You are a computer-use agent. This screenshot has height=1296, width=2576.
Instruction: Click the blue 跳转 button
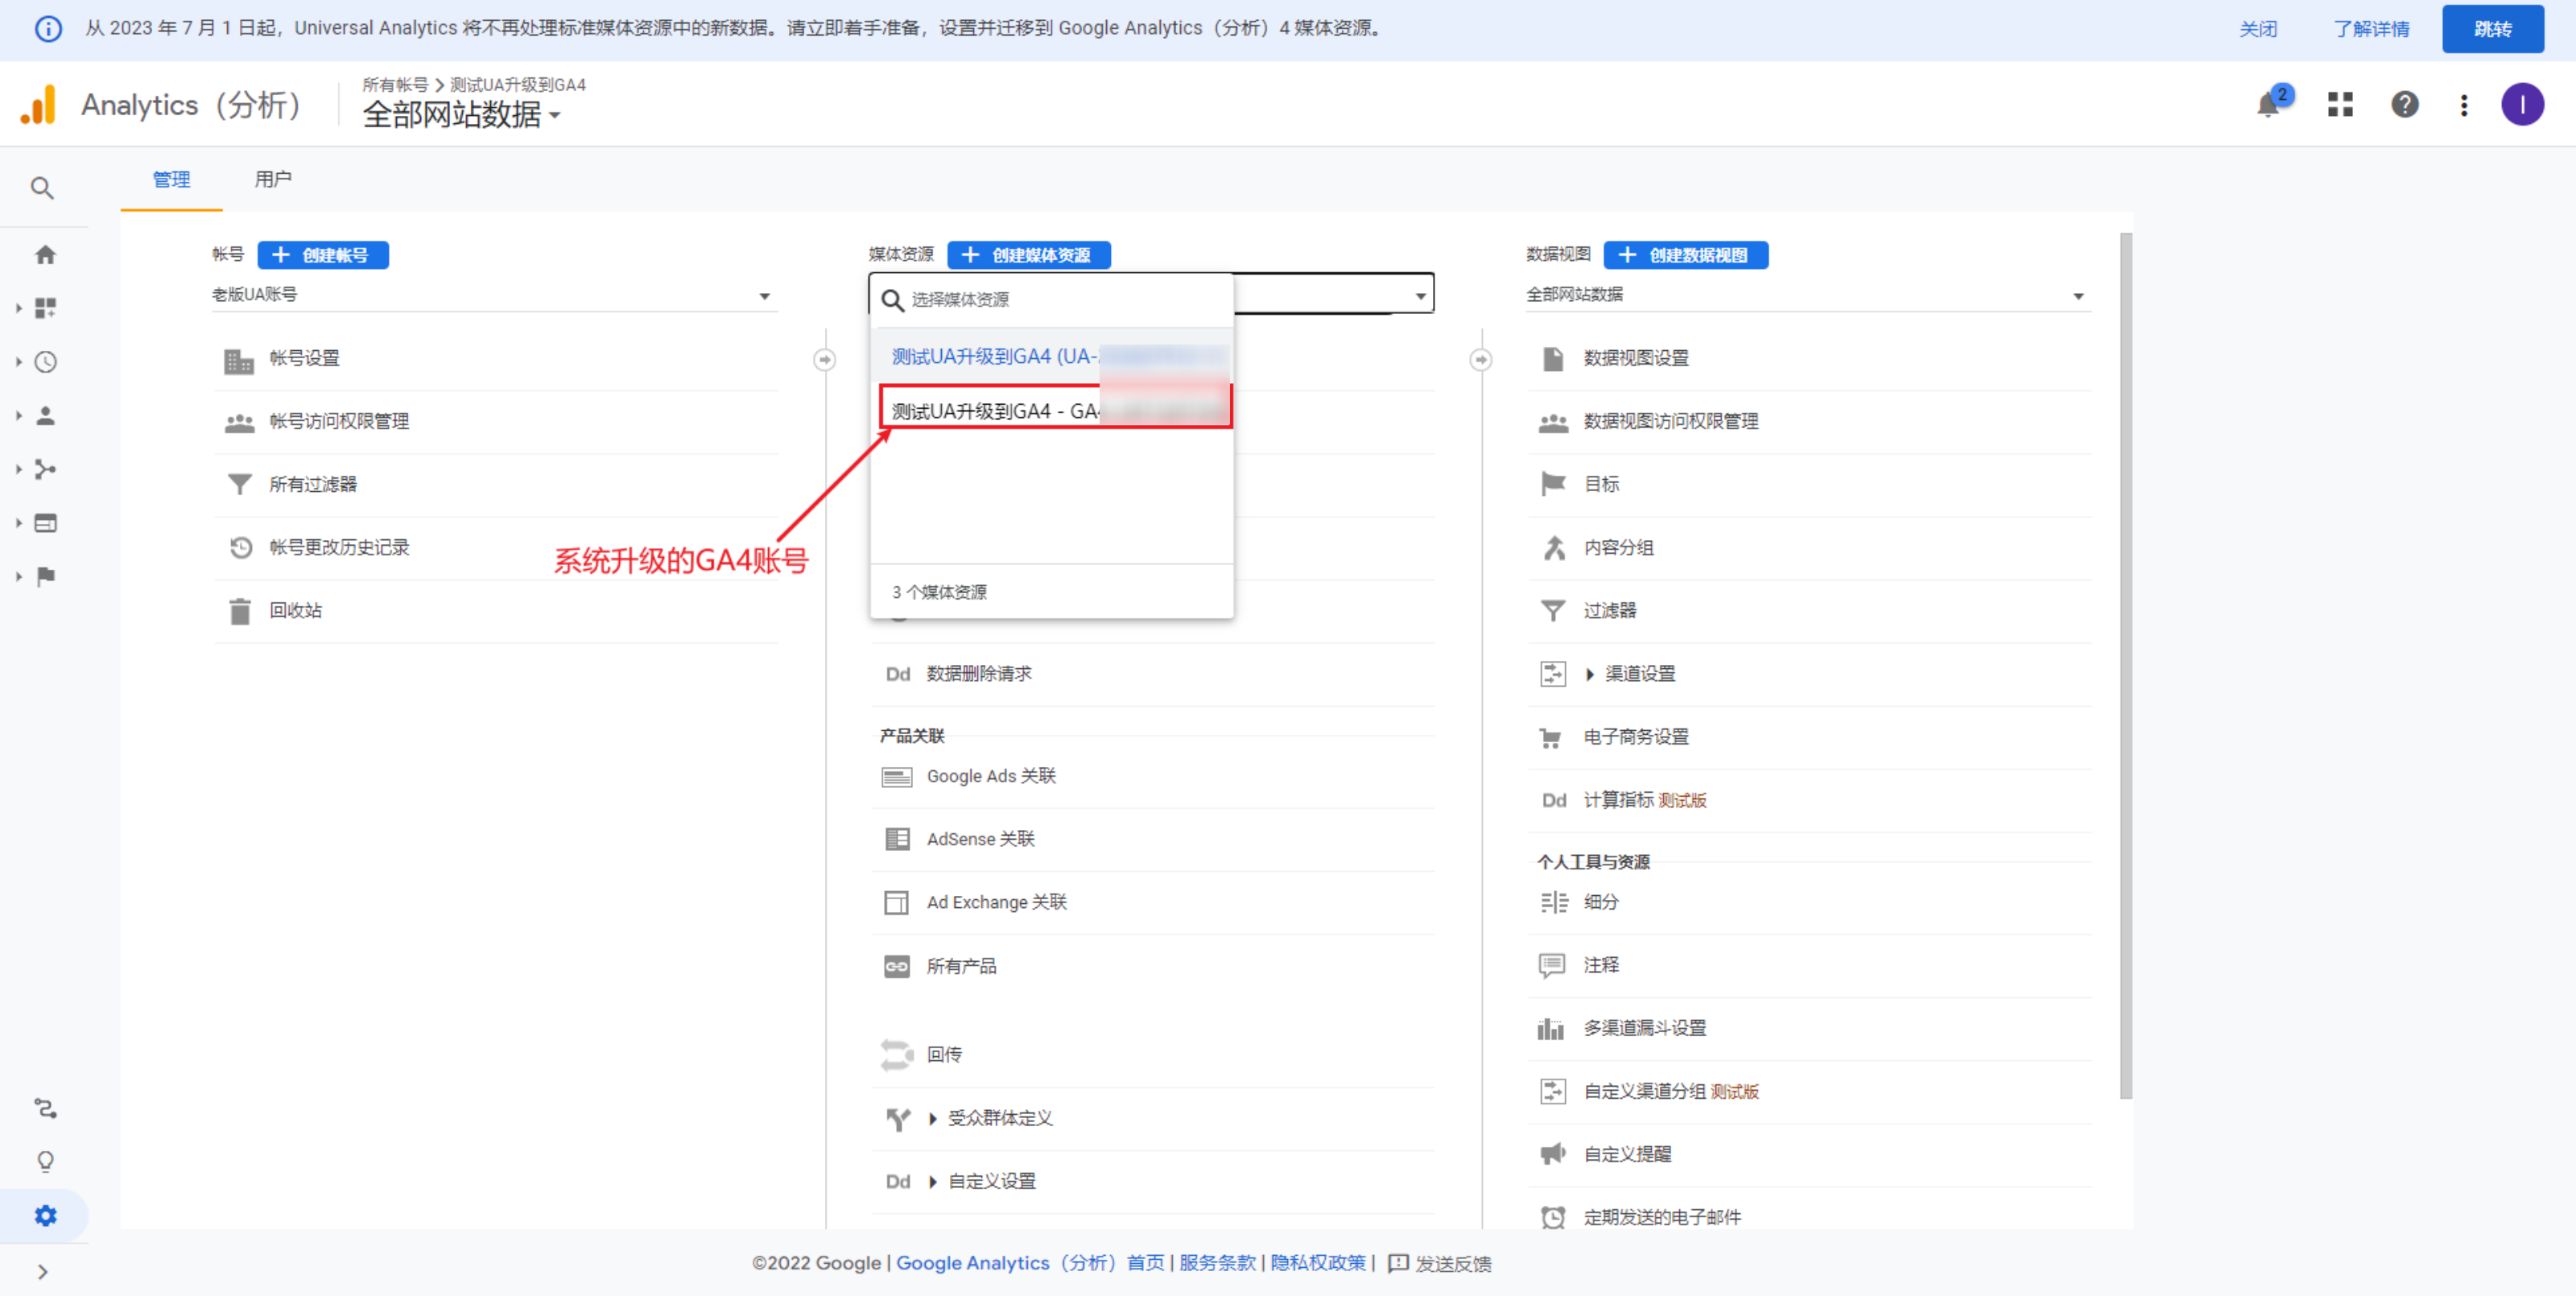pyautogui.click(x=2492, y=29)
